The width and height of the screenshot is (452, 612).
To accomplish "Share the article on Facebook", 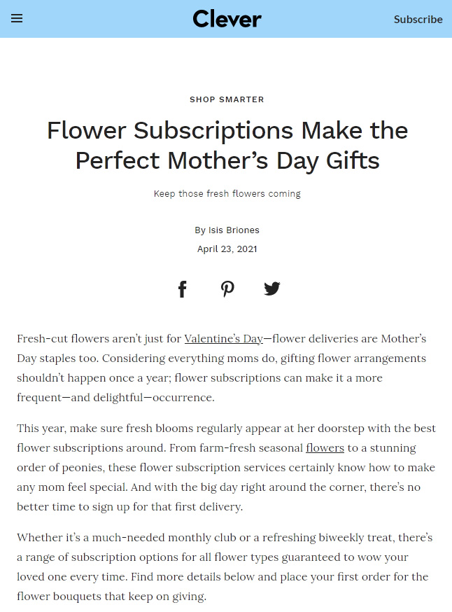I will coord(183,288).
